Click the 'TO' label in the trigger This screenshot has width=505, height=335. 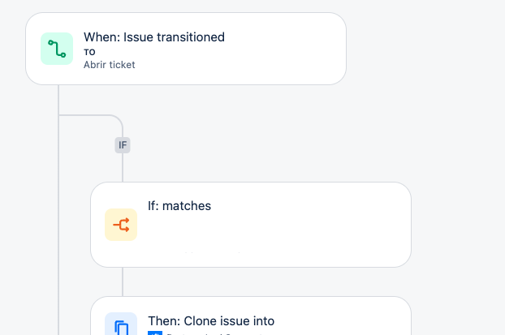click(x=89, y=52)
